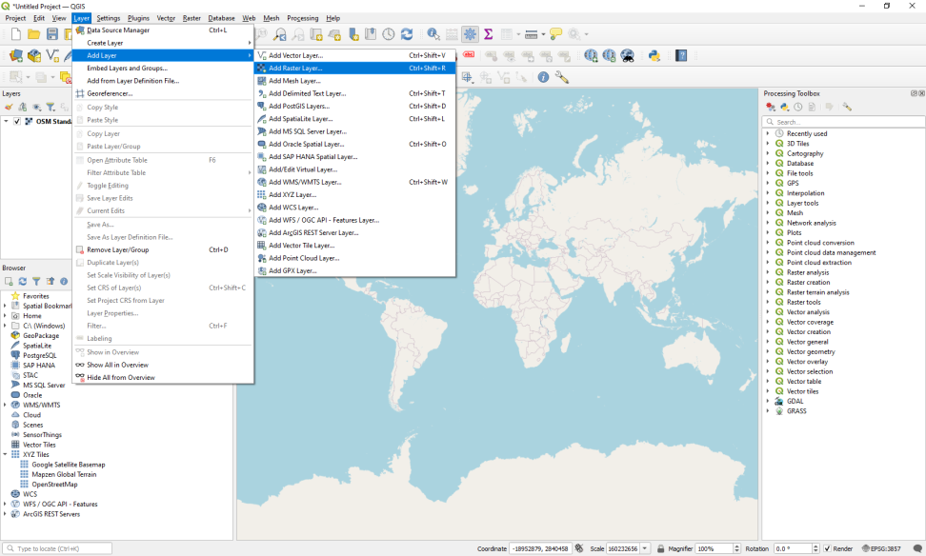This screenshot has width=926, height=556.
Task: Click the Processing Toolbox search field
Action: [843, 122]
